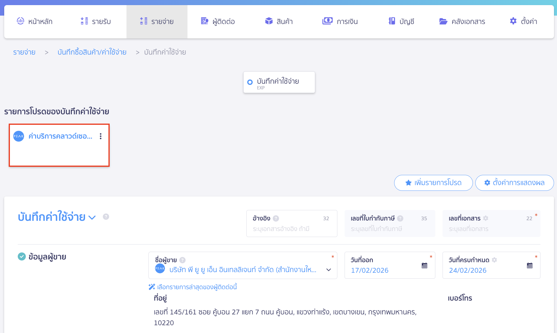Open the คลังเอกสาร menu tab

click(462, 22)
